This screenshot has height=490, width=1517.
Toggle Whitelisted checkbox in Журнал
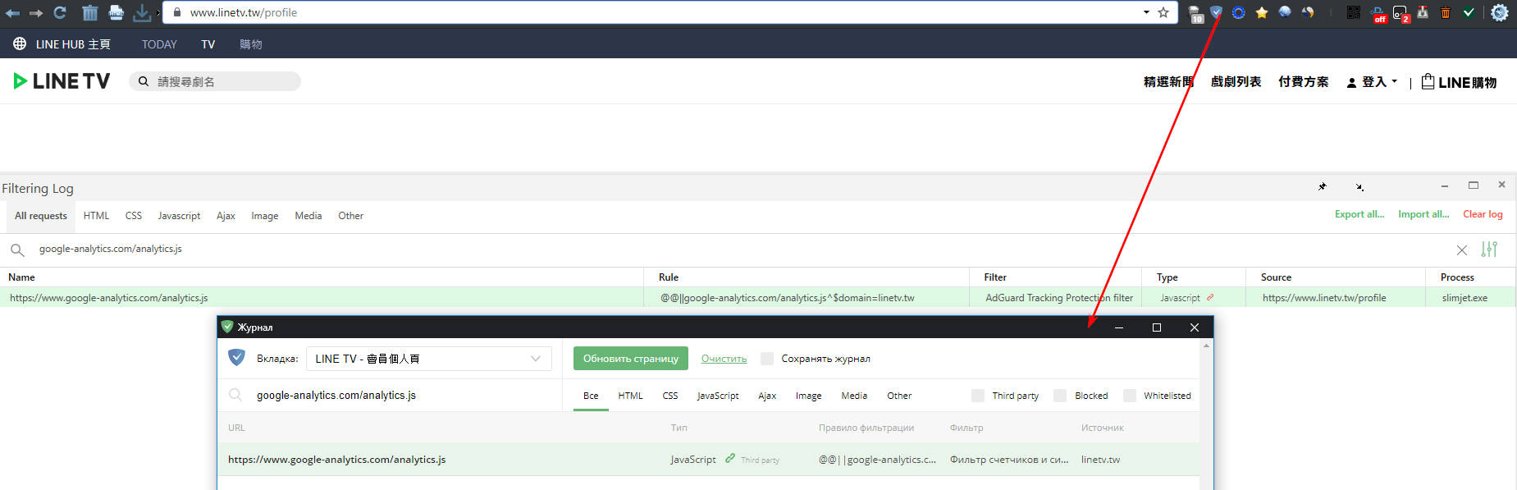point(1130,396)
